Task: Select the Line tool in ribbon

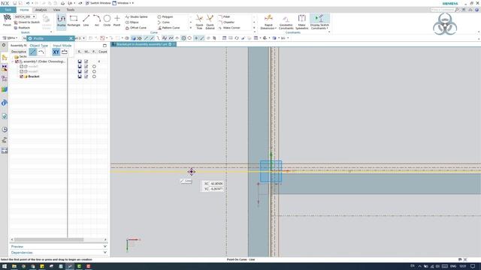Action: 86,21
